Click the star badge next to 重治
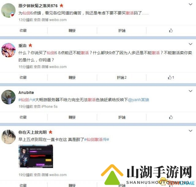The width and height of the screenshot is (196, 187). click(x=30, y=45)
